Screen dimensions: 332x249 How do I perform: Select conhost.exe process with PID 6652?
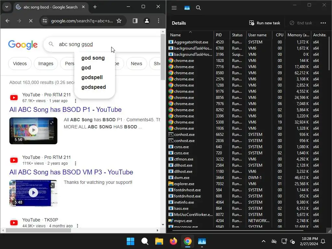pyautogui.click(x=248, y=135)
